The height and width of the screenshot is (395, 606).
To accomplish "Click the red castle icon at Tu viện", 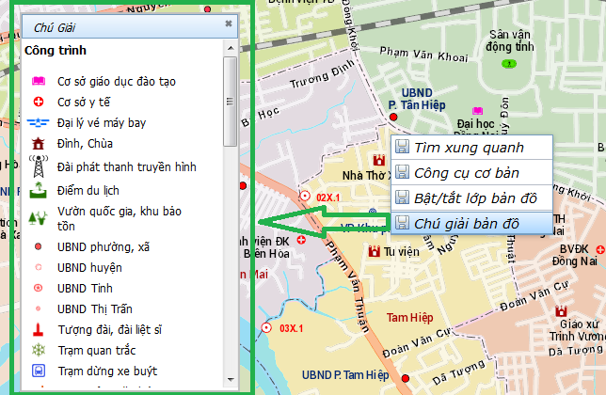I will point(375,251).
